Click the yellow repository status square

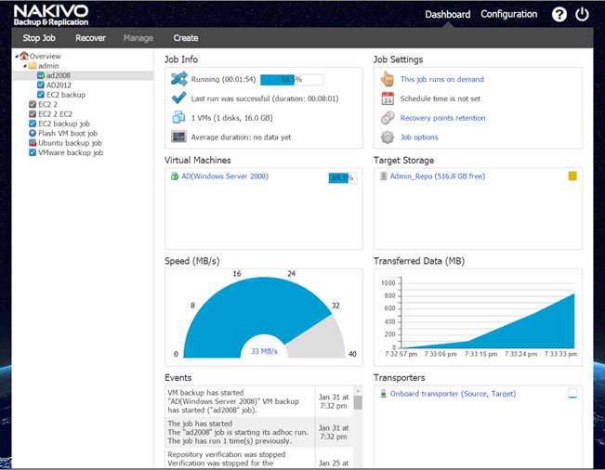572,176
